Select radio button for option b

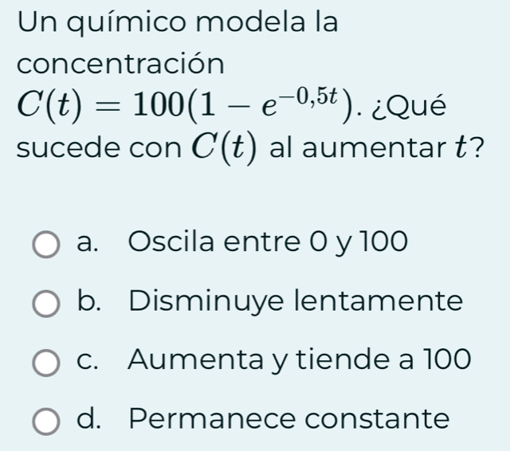46,304
